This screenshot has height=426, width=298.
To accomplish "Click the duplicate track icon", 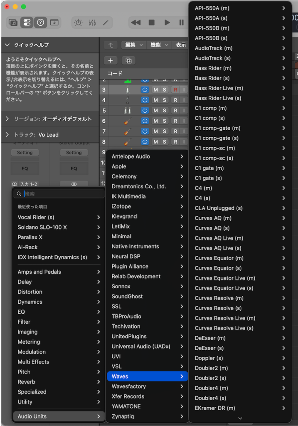I will 128,60.
